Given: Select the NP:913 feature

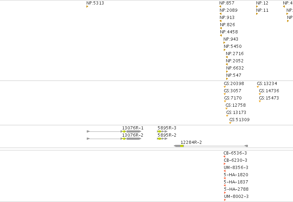Looking at the screenshot, I should [x=227, y=17].
